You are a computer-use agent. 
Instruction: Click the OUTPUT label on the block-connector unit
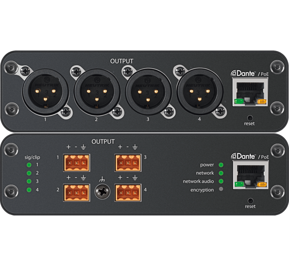(103, 142)
